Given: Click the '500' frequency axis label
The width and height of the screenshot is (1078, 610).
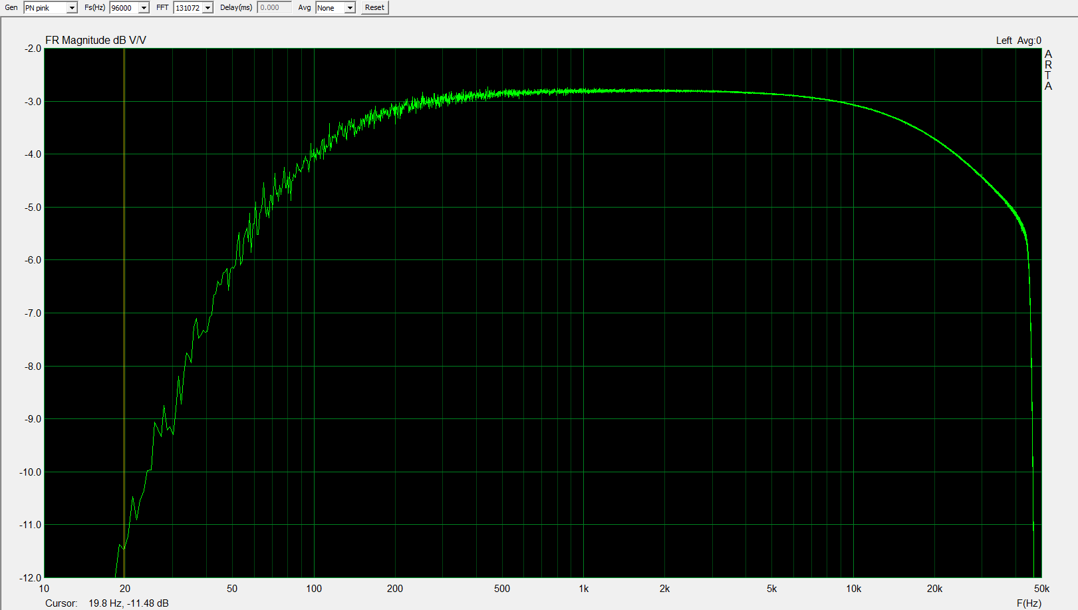Looking at the screenshot, I should [x=502, y=589].
